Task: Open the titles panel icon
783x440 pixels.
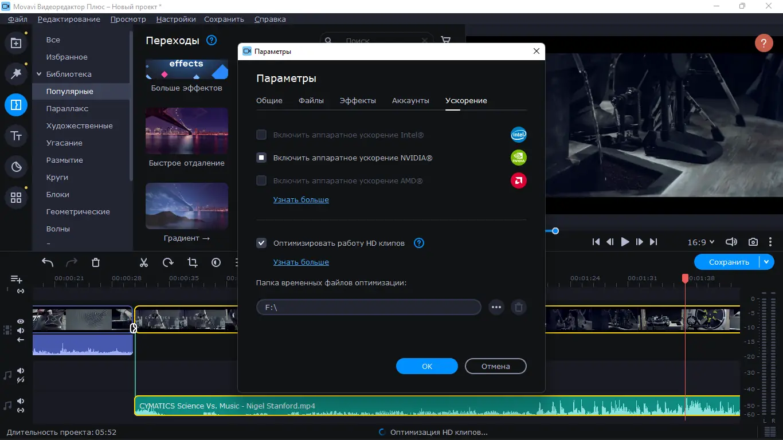Action: (16, 136)
